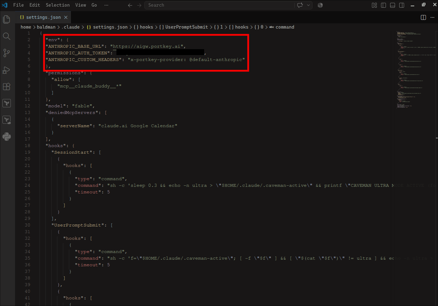This screenshot has width=438, height=306.
Task: Open the View menu
Action: [81, 5]
